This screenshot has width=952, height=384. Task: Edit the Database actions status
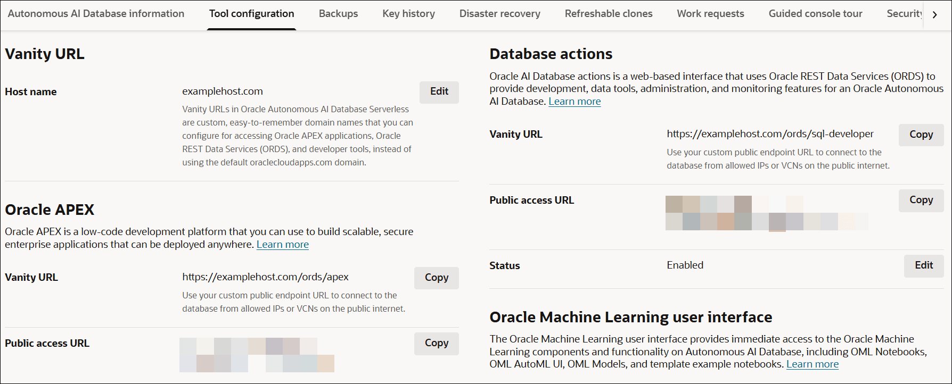pyautogui.click(x=923, y=265)
